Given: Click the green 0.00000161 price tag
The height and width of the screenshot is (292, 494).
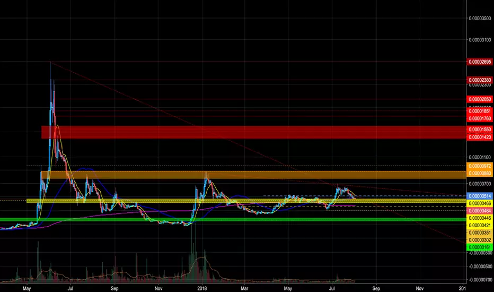Looking at the screenshot, I should [480, 247].
